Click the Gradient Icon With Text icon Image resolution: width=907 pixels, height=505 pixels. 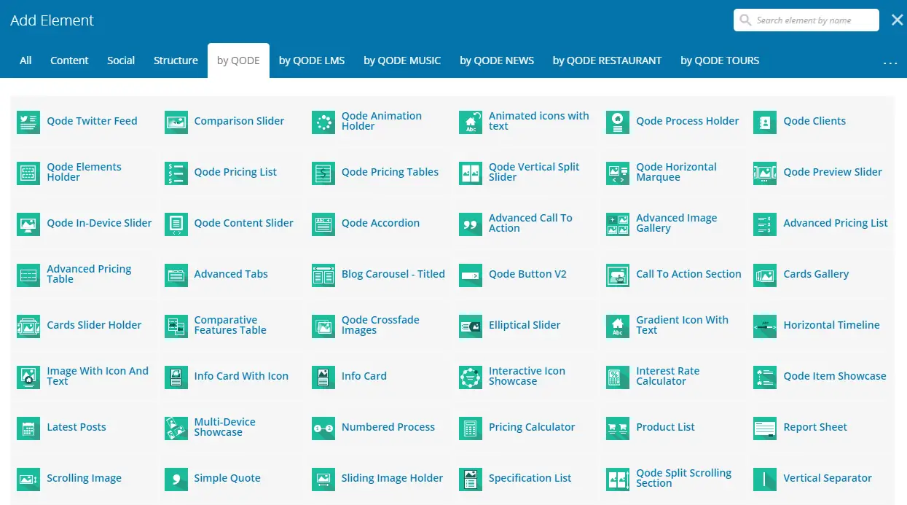(618, 326)
